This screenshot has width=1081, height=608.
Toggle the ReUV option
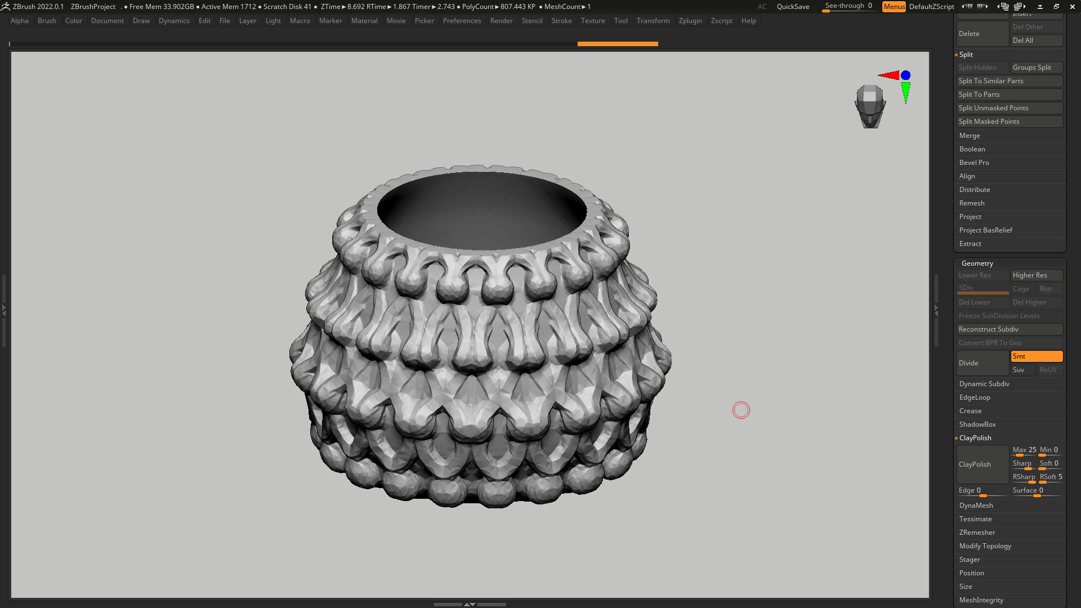tap(1050, 370)
